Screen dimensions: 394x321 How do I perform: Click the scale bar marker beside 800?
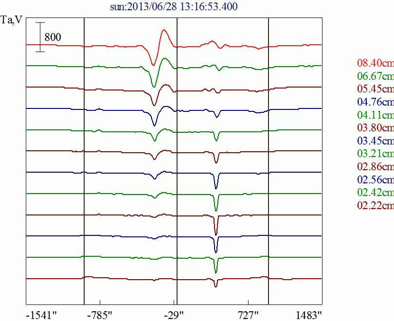(x=40, y=37)
